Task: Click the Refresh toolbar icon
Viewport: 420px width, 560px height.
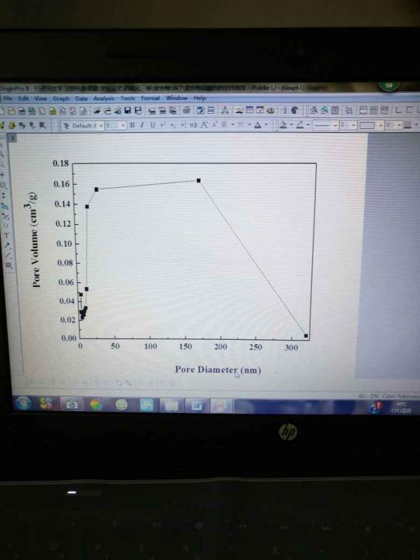Action: pos(200,111)
